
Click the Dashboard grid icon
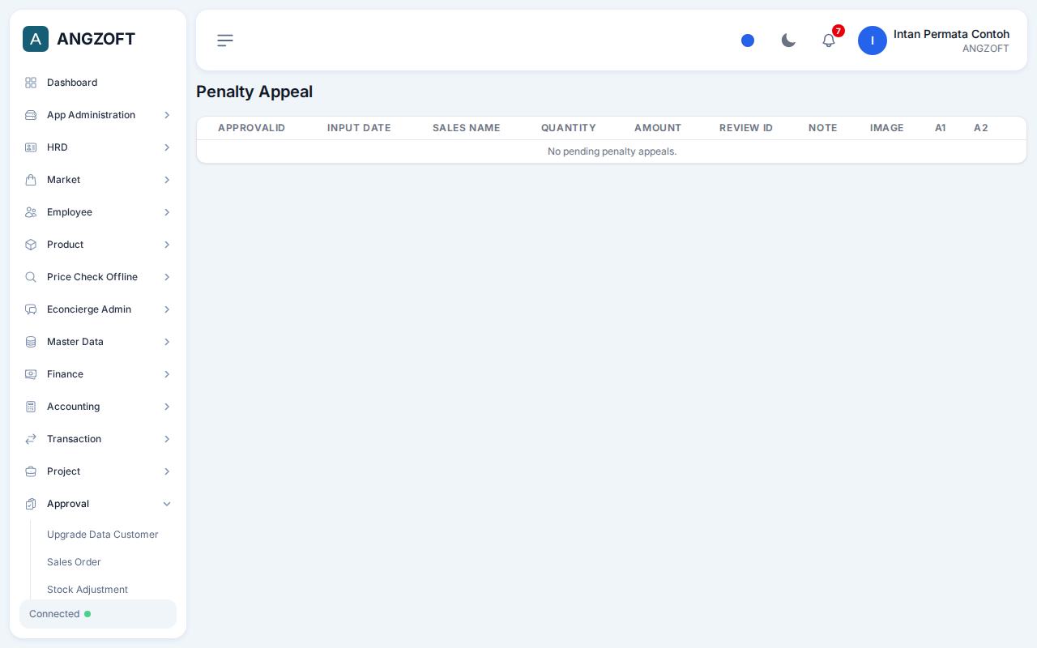pyautogui.click(x=31, y=83)
